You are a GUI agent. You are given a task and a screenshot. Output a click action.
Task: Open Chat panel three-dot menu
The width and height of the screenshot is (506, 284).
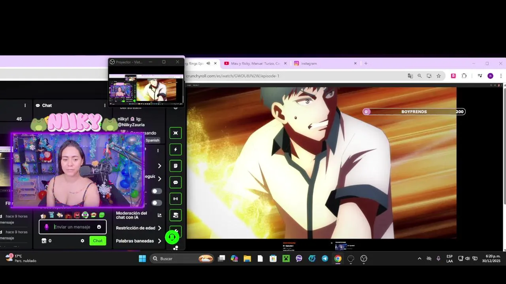[105, 105]
